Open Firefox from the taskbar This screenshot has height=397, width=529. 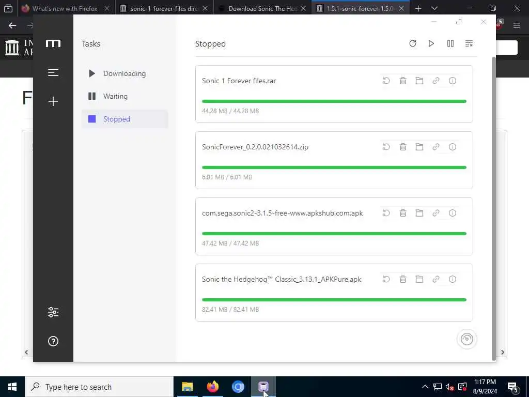(x=212, y=387)
